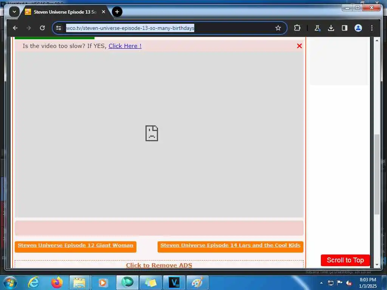Open Firefox from the taskbar
Image resolution: width=387 pixels, height=290 pixels.
[57, 282]
